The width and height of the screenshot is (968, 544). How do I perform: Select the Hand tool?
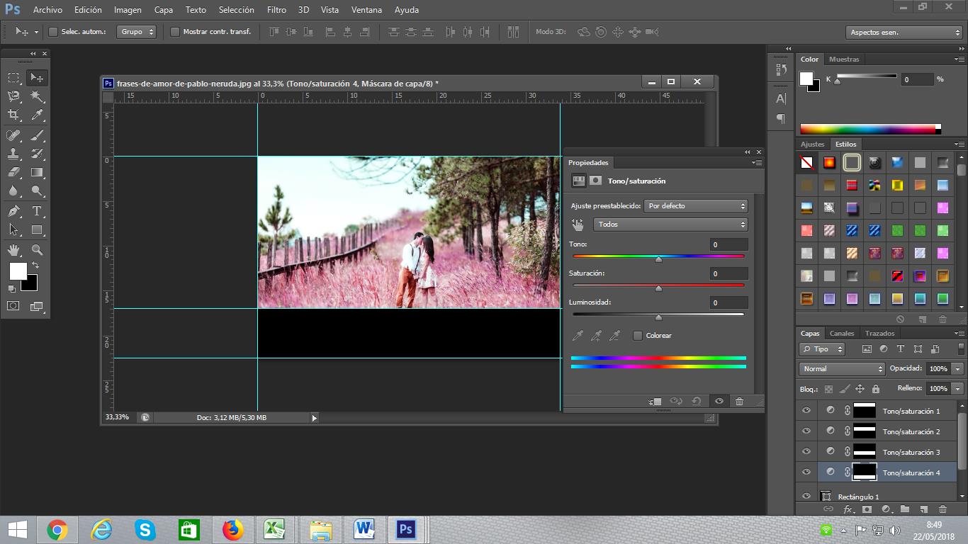pos(14,250)
